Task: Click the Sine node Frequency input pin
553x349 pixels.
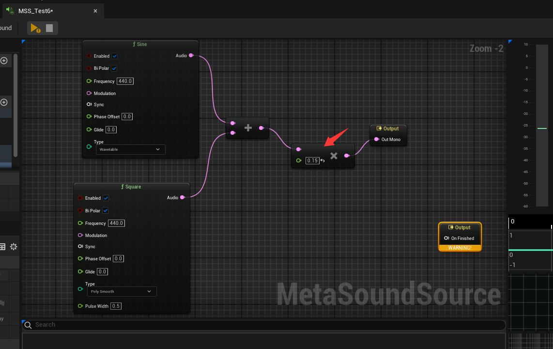Action: click(89, 81)
